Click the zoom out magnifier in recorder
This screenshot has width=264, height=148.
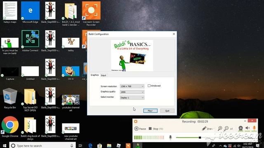point(226,129)
